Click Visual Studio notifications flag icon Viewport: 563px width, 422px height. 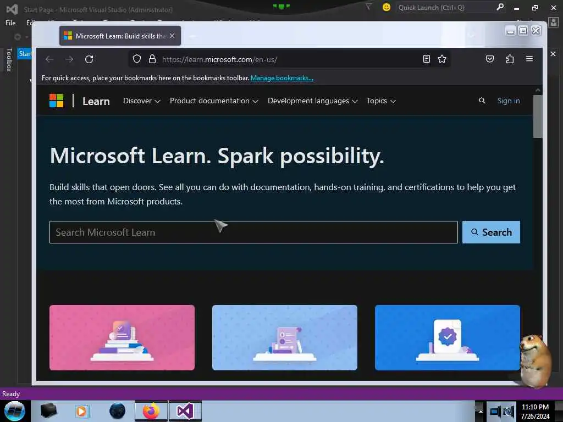click(x=368, y=7)
